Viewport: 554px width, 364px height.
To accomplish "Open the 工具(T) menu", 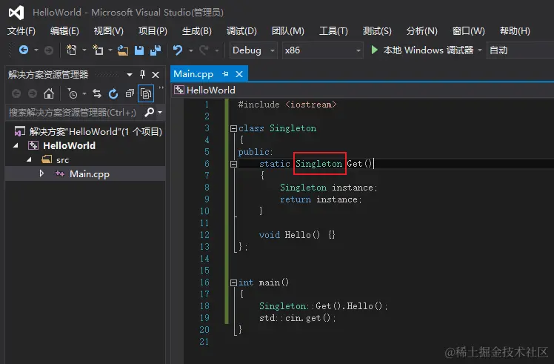I will tap(333, 31).
